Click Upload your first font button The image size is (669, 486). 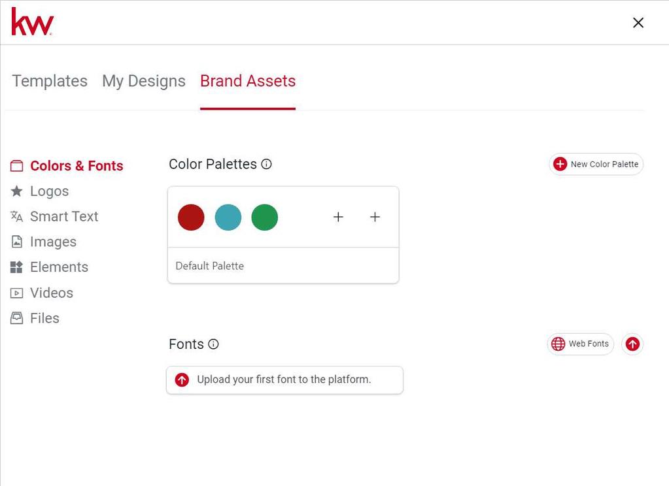(x=284, y=380)
